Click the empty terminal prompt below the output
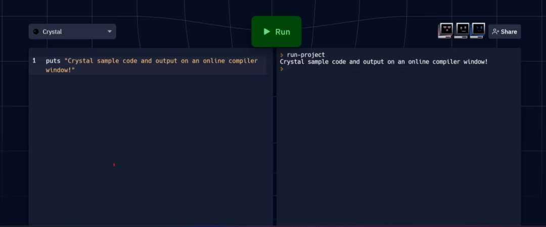 point(282,69)
